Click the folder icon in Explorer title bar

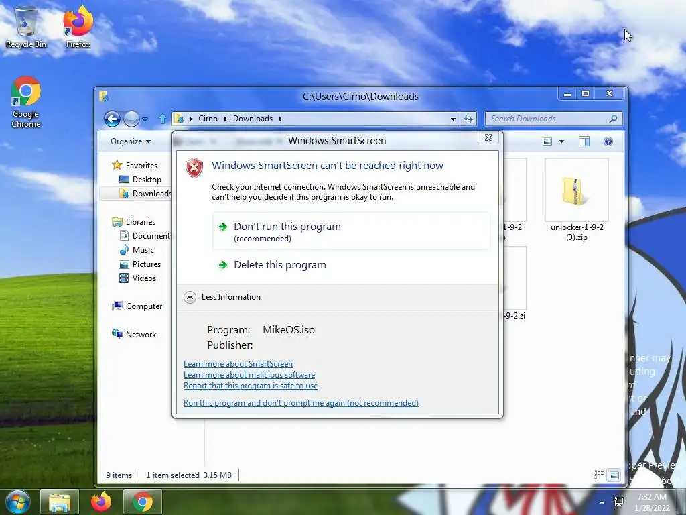pos(104,96)
